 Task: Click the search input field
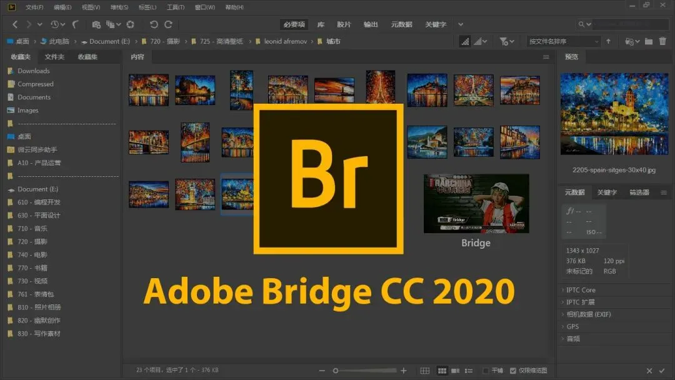(x=631, y=24)
